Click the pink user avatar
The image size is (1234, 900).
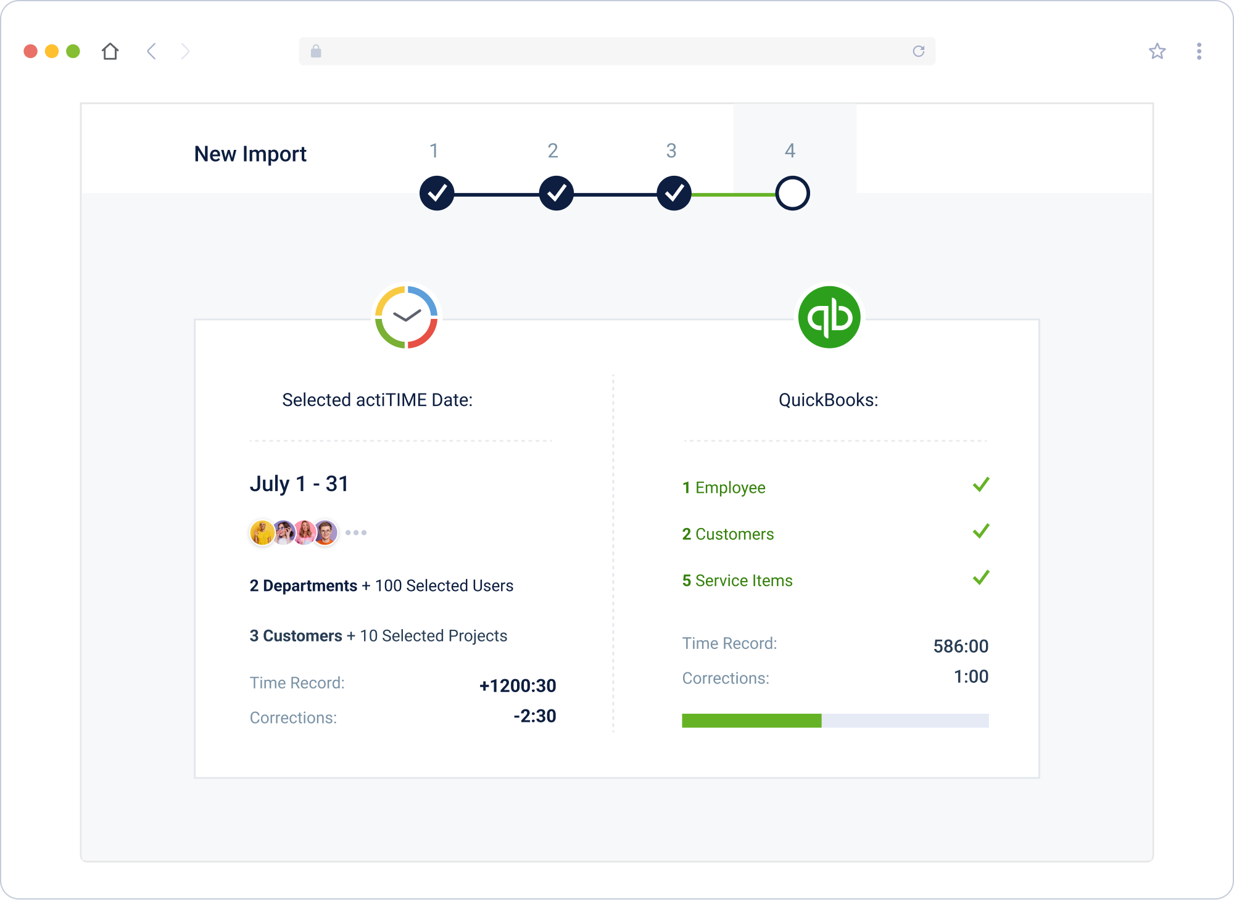point(305,532)
